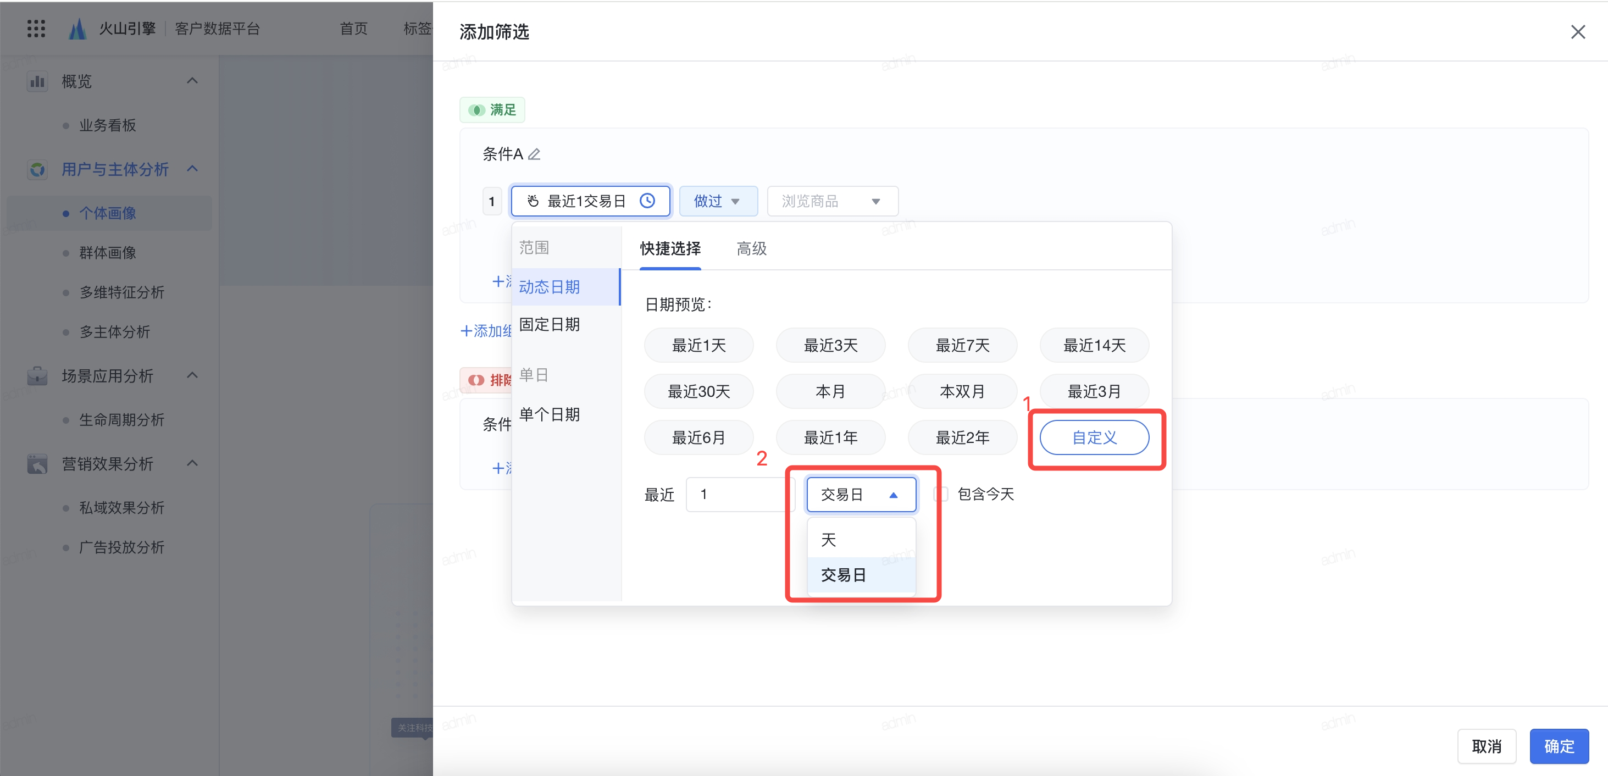
Task: Choose the 最近2年 preset
Action: pos(962,437)
